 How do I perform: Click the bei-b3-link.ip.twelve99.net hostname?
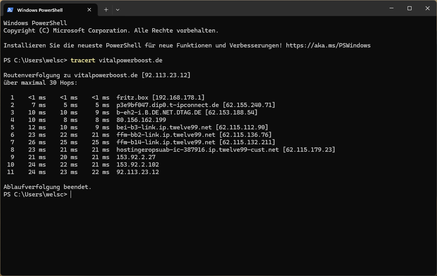click(x=164, y=127)
